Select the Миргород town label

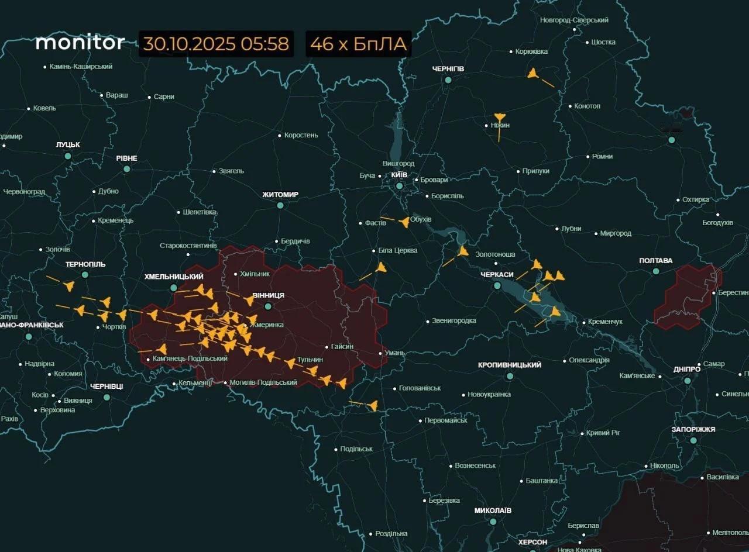point(616,233)
